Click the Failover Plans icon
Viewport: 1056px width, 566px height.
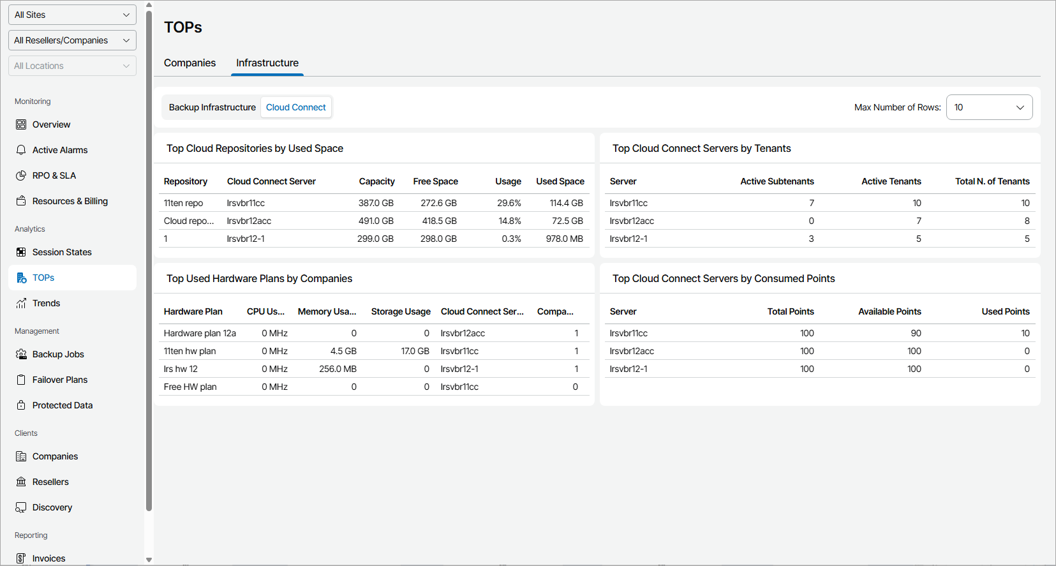pyautogui.click(x=21, y=380)
